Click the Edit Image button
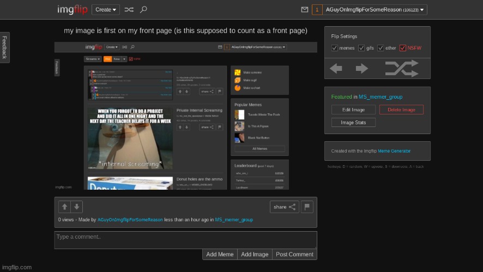483x272 pixels. [353, 110]
